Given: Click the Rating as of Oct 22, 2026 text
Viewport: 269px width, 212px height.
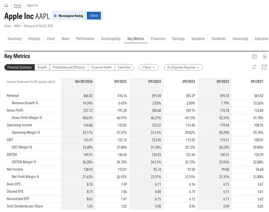Looking at the screenshot, I should point(38,26).
